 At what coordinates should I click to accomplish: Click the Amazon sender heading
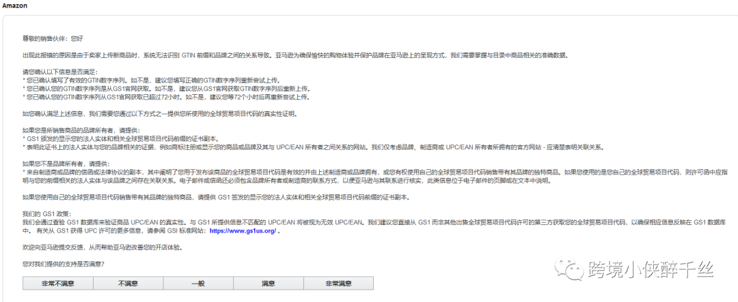(x=14, y=5)
